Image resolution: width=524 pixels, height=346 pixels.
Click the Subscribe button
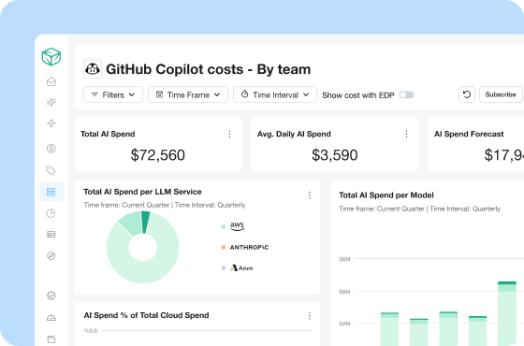[x=501, y=94]
